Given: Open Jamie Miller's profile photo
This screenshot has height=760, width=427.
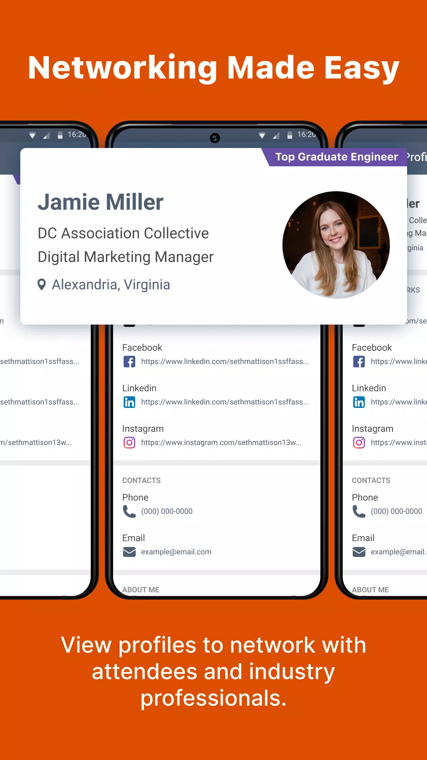Looking at the screenshot, I should tap(336, 245).
